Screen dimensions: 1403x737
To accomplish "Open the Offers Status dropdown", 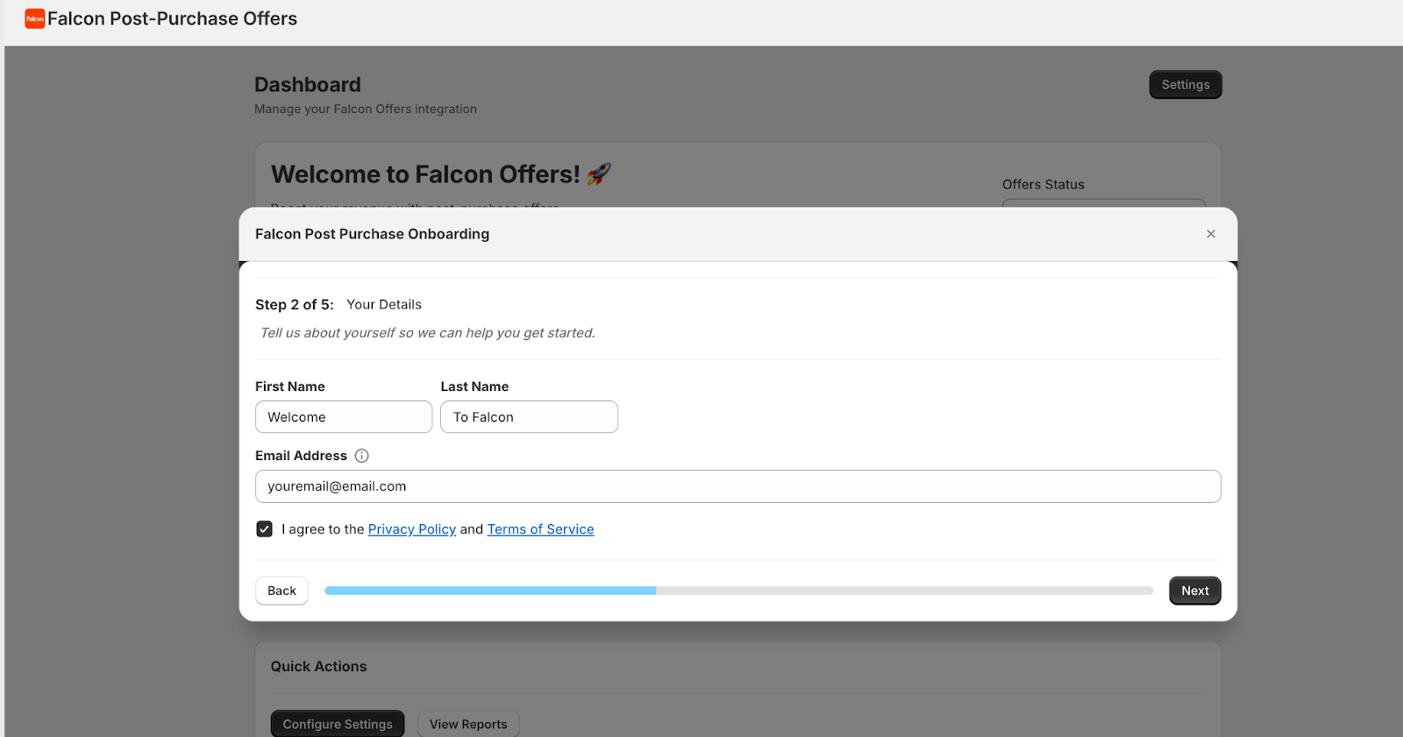I will [x=1103, y=203].
